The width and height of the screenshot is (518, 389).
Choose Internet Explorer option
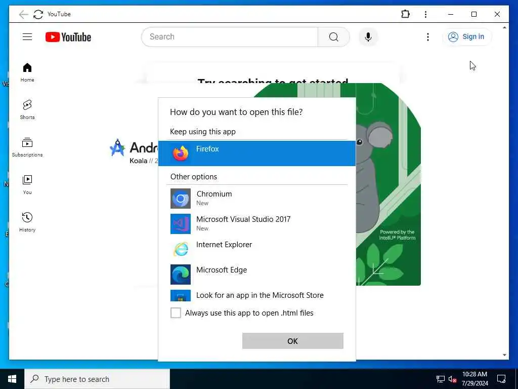pos(257,249)
